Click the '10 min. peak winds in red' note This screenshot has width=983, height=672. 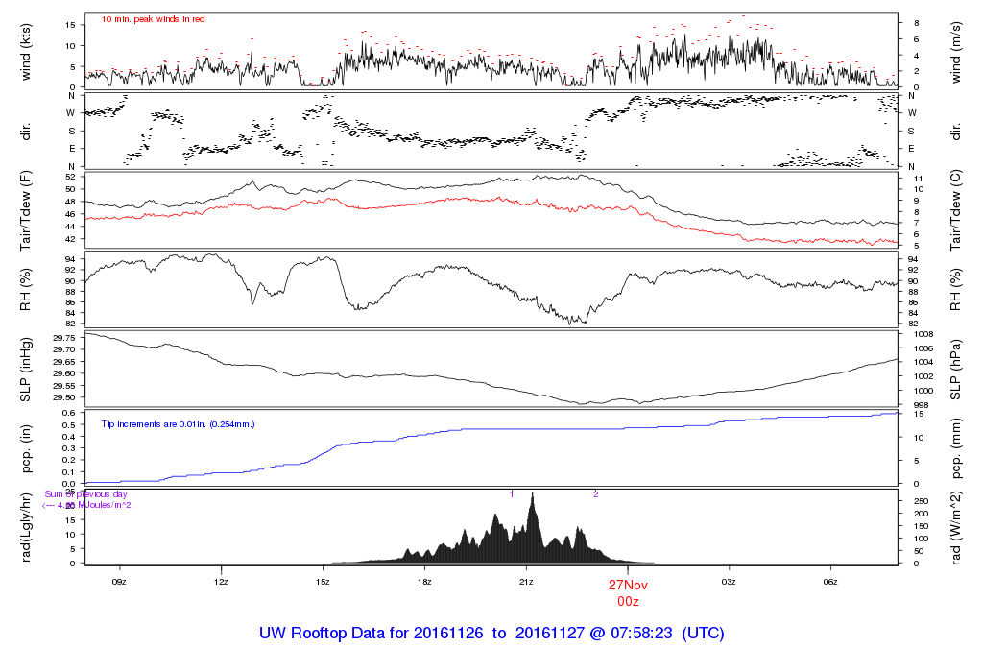pos(153,19)
